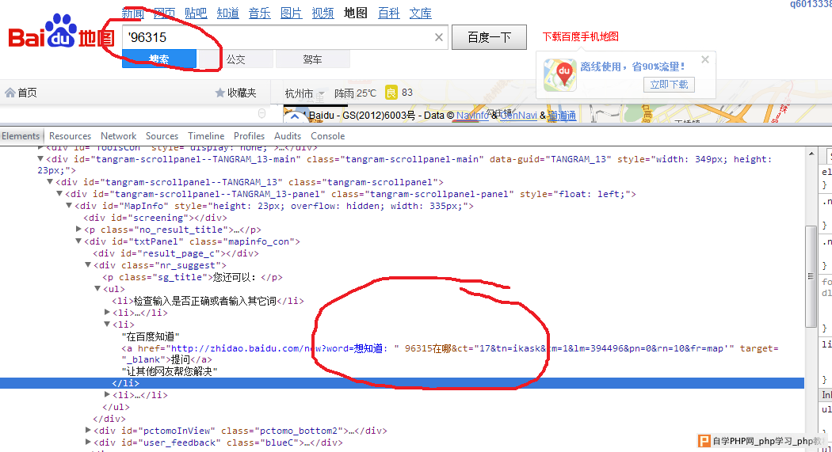This screenshot has height=452, width=832.
Task: Close the offline map download popup
Action: point(705,59)
